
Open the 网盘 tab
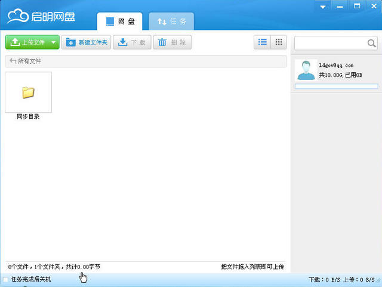pos(120,21)
